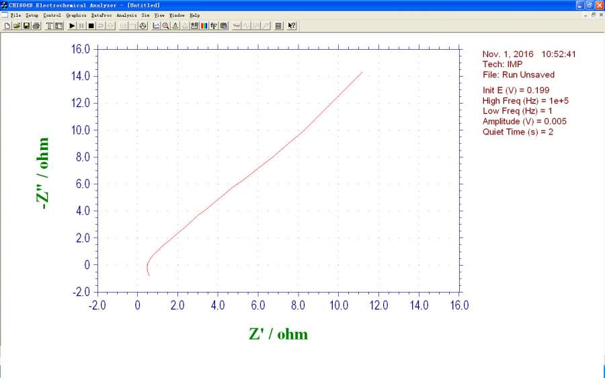Click the context Help arrow icon
Screen dimensions: 605x378
292,26
